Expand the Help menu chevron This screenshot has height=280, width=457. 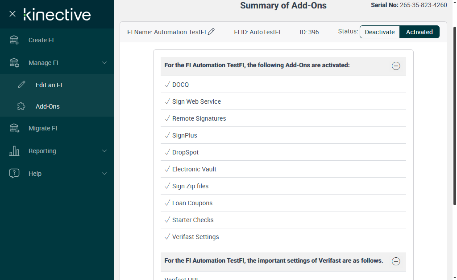click(x=104, y=174)
